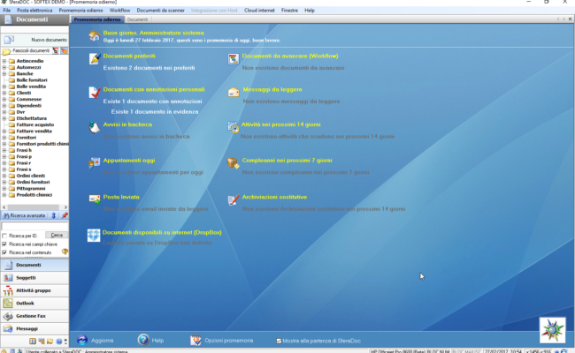575x353 pixels.
Task: Click the Appuntamenti oggi icon
Action: pos(95,162)
